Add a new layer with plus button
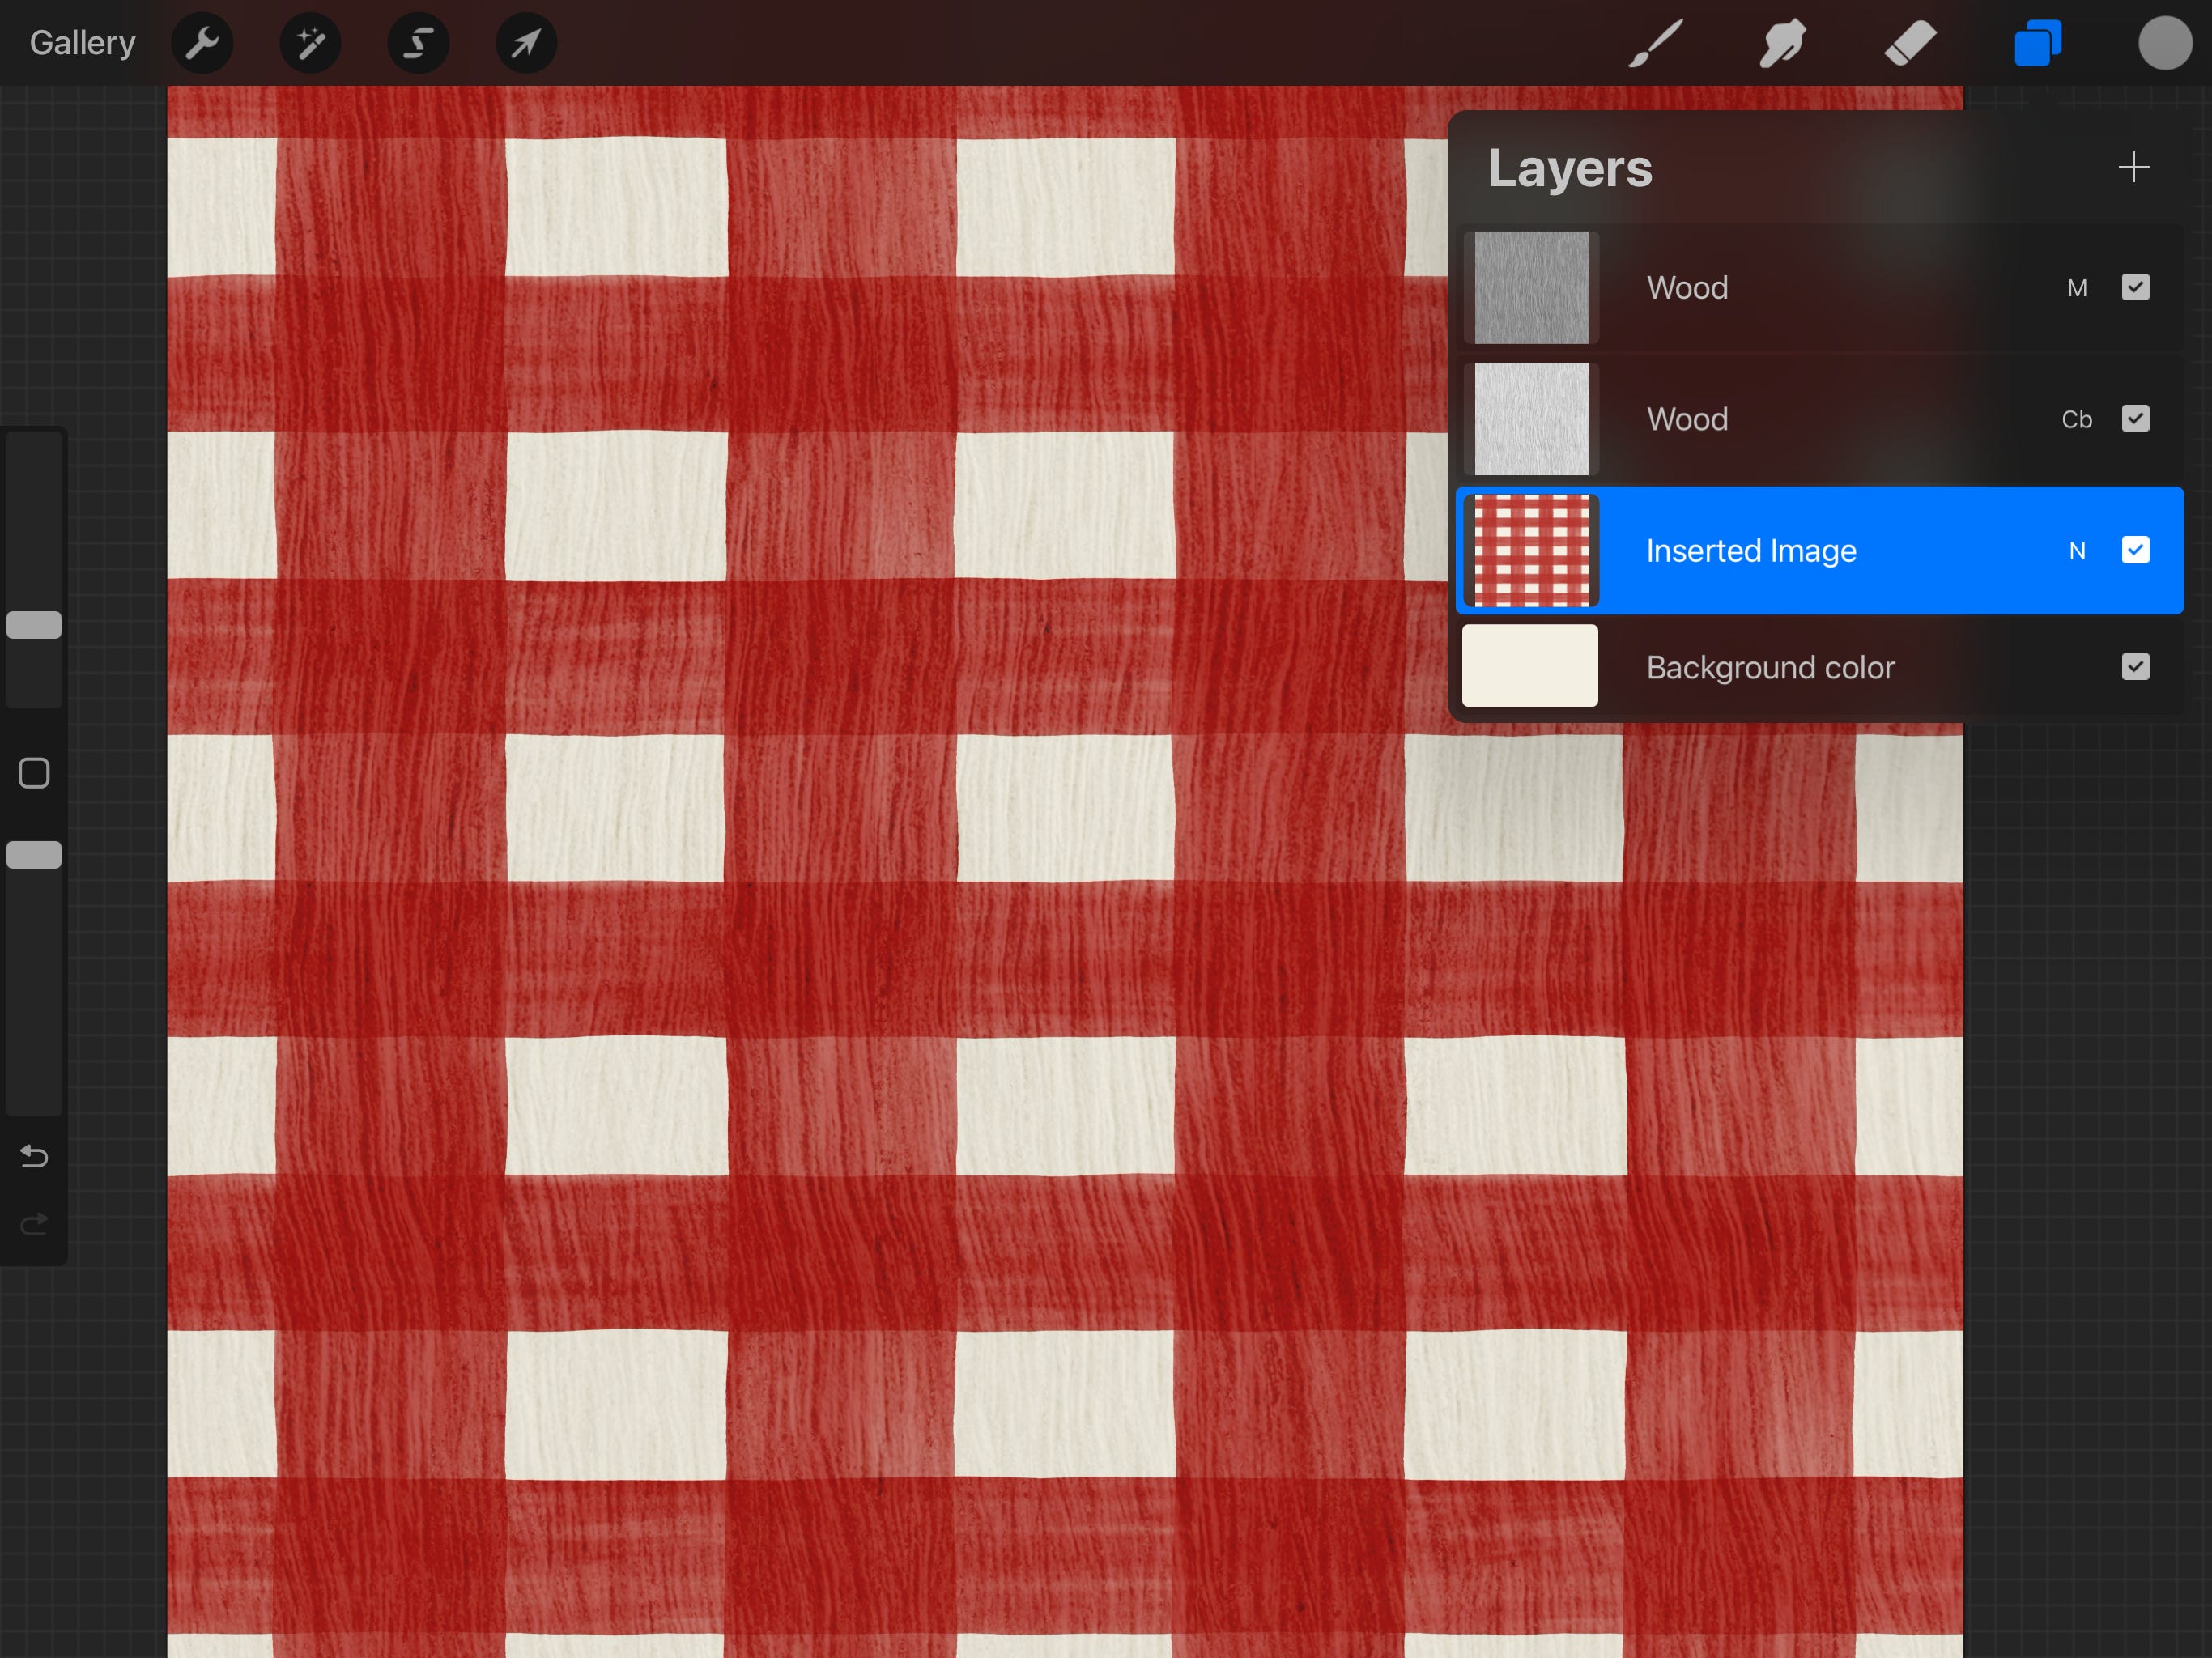Screen dimensions: 2212x1658 2133,167
